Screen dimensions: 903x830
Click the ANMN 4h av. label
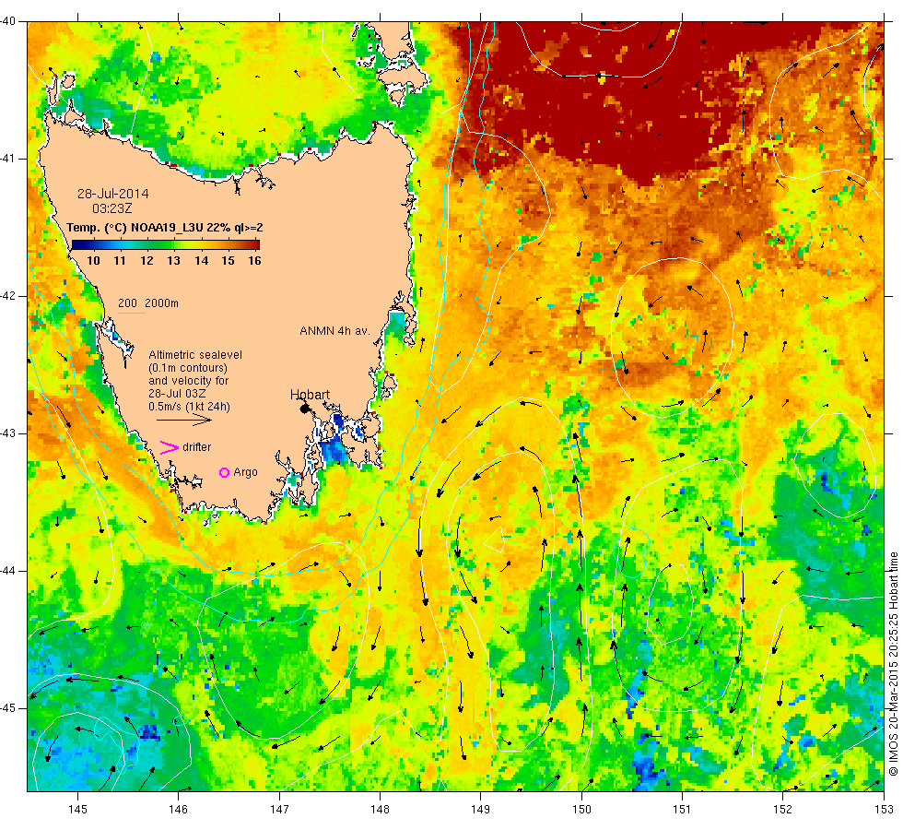pyautogui.click(x=334, y=331)
